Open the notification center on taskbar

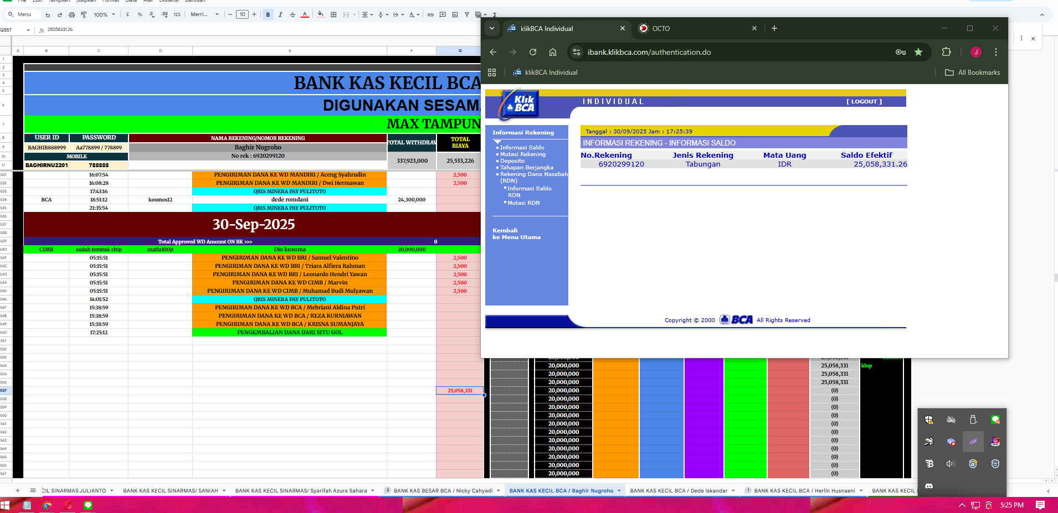(1040, 505)
